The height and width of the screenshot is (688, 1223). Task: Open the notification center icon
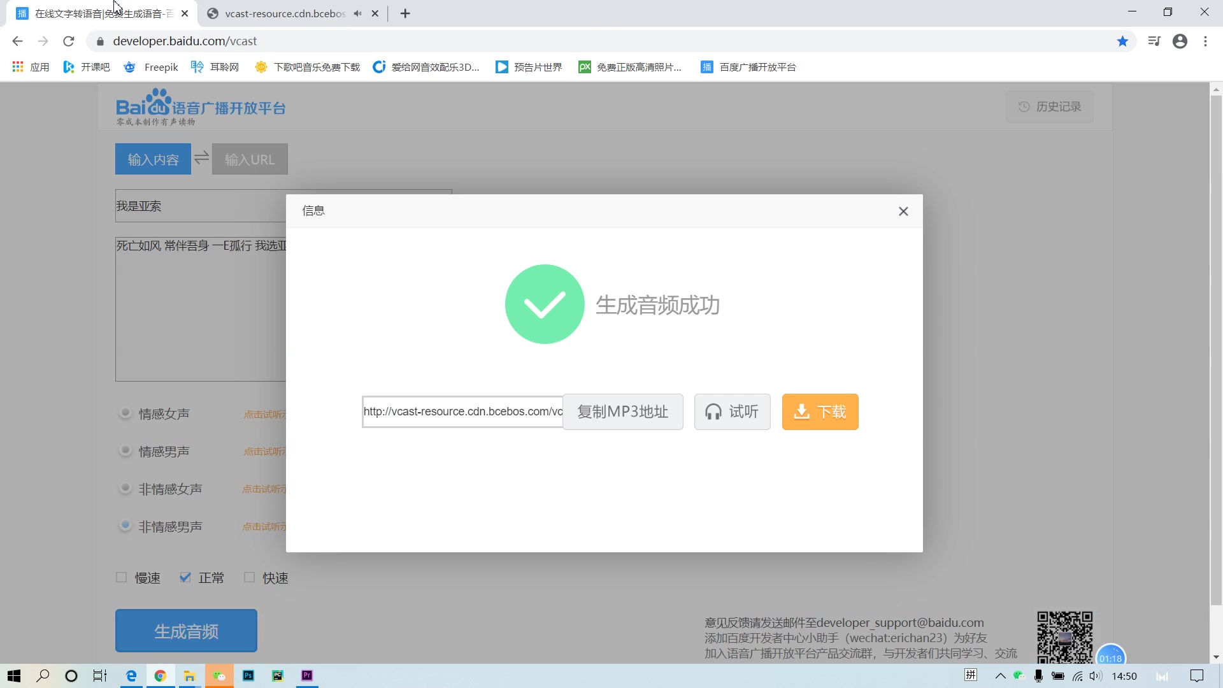click(1197, 676)
